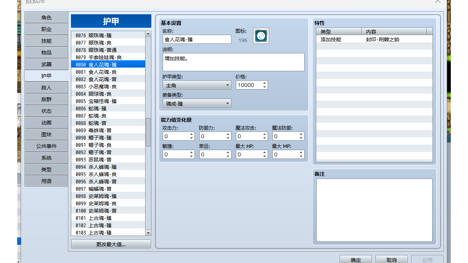Open the 护甲类型 dropdown
This screenshot has height=263, width=468.
click(197, 85)
